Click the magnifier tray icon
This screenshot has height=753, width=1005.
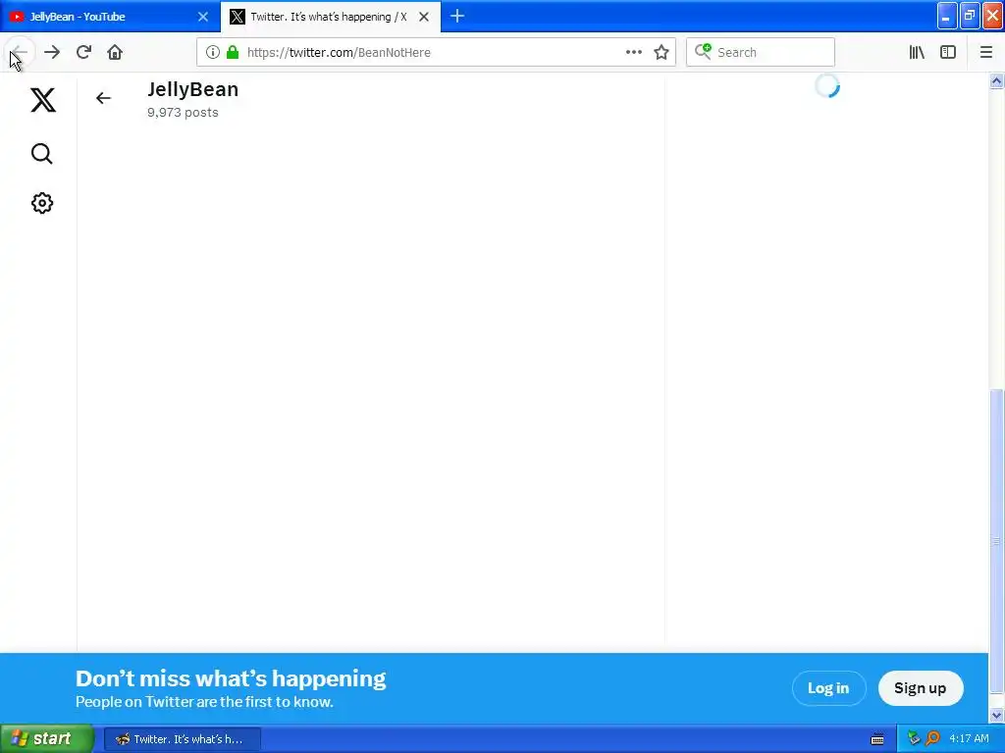click(932, 739)
